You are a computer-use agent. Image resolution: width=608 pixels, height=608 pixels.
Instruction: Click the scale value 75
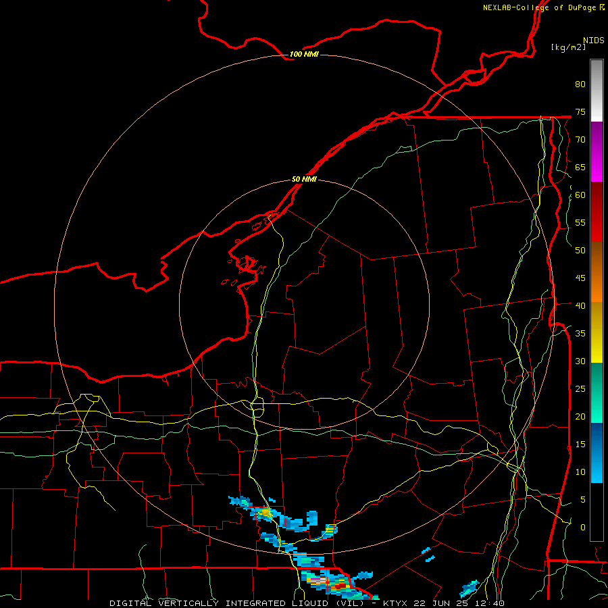pyautogui.click(x=580, y=112)
